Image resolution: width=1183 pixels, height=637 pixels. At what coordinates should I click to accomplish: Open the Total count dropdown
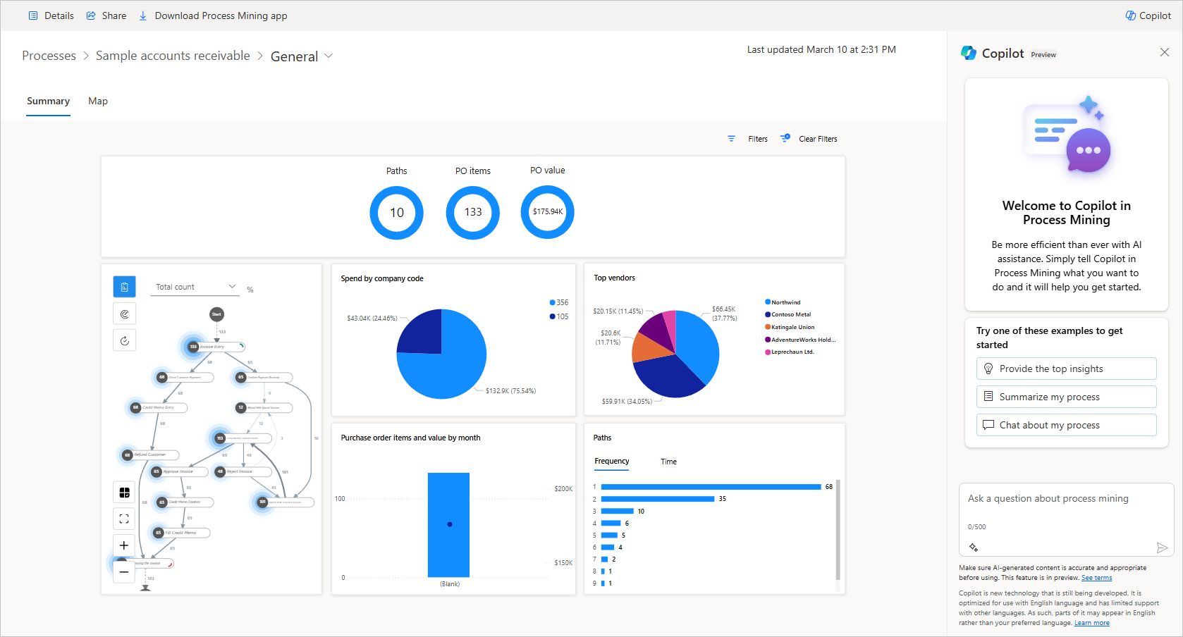click(x=195, y=286)
